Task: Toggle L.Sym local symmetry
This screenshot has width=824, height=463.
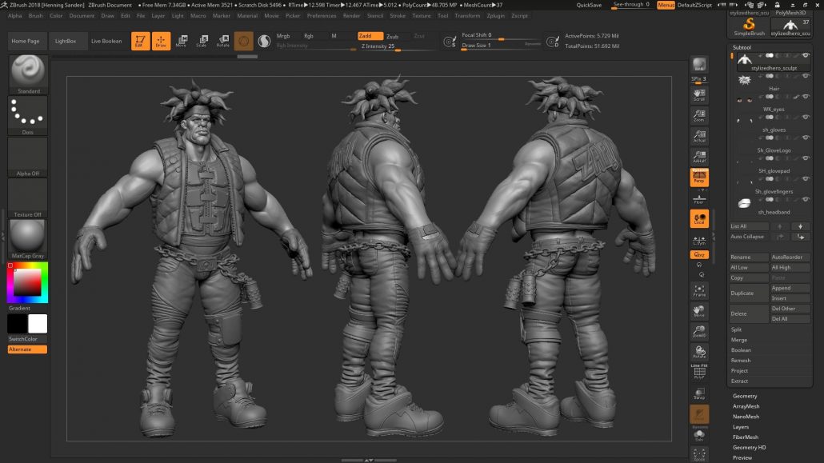Action: click(699, 240)
